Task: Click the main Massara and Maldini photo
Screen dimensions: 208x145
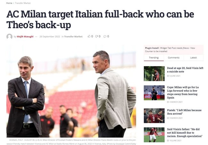Action: tap(71, 91)
